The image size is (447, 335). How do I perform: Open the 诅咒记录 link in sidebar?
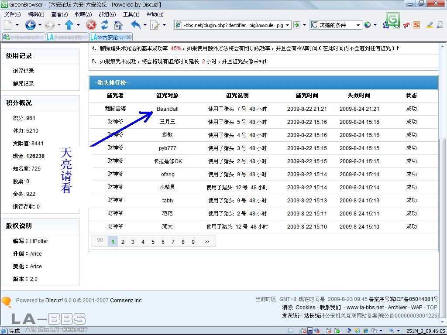click(x=24, y=71)
